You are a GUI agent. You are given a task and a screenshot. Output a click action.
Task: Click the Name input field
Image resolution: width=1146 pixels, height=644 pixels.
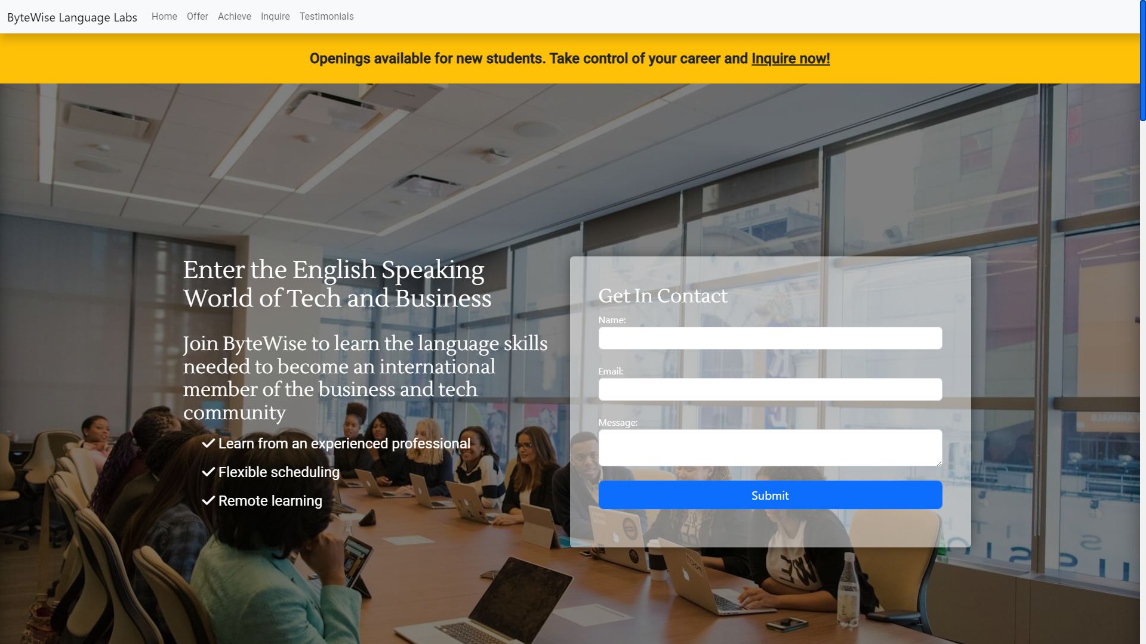[770, 338]
